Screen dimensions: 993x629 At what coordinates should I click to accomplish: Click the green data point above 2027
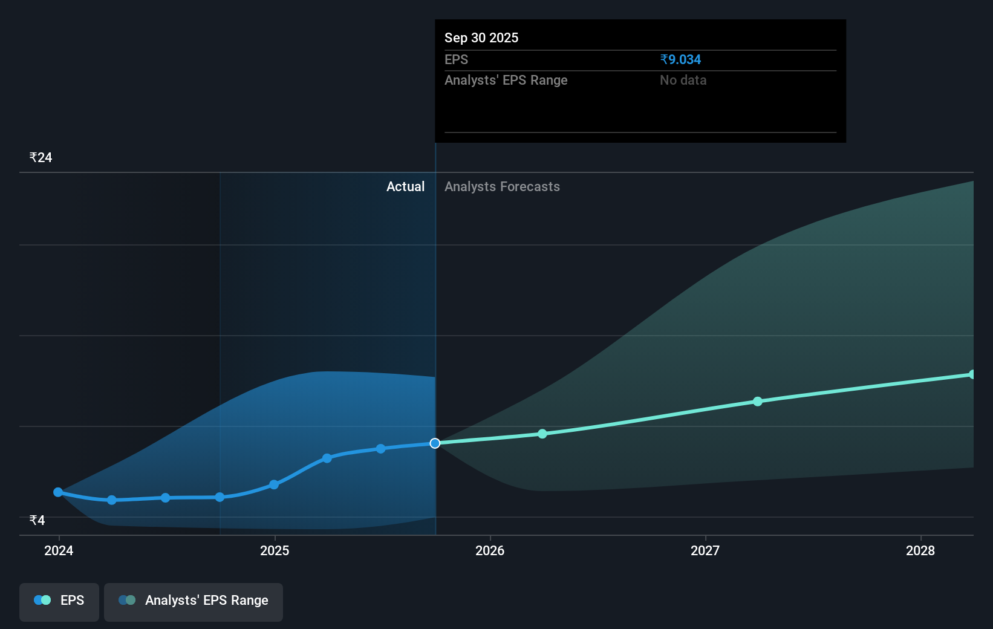[758, 402]
